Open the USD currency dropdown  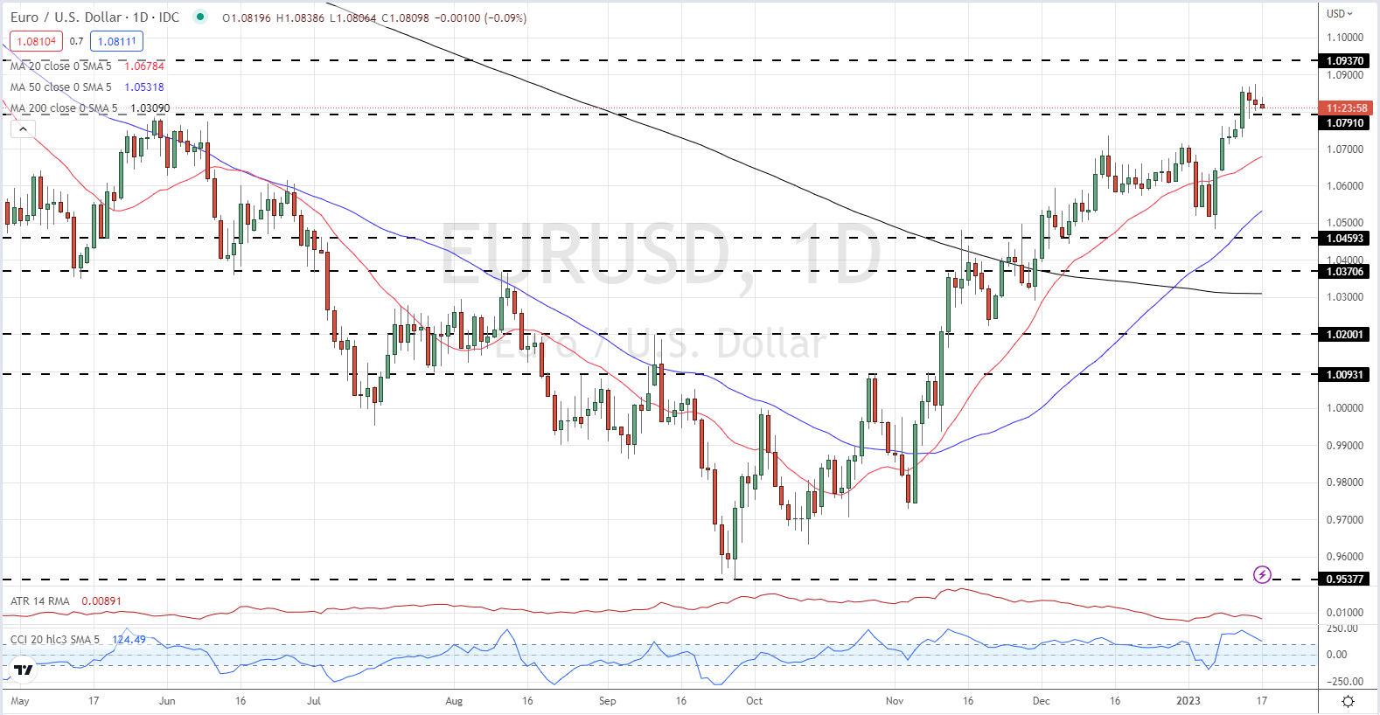[x=1339, y=13]
